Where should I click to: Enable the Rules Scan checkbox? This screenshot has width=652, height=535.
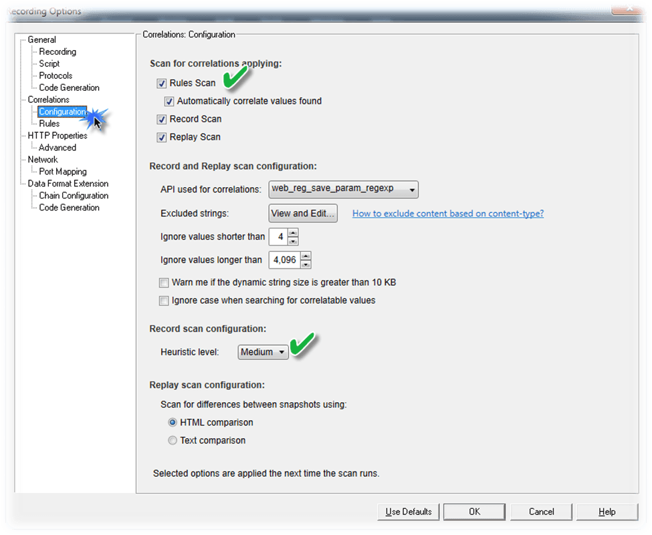(x=161, y=83)
